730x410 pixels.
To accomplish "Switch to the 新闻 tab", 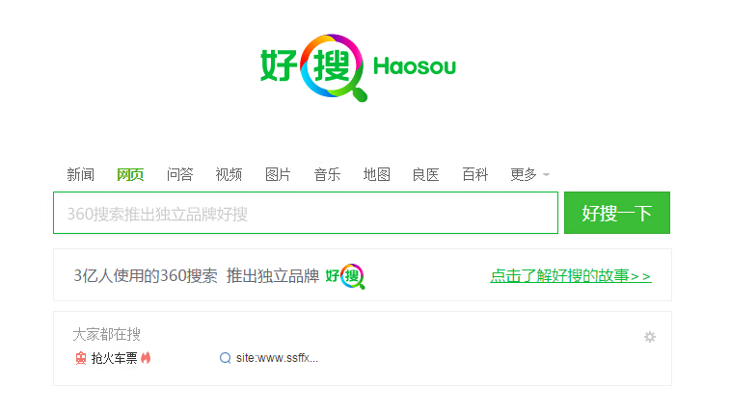I will pos(81,175).
